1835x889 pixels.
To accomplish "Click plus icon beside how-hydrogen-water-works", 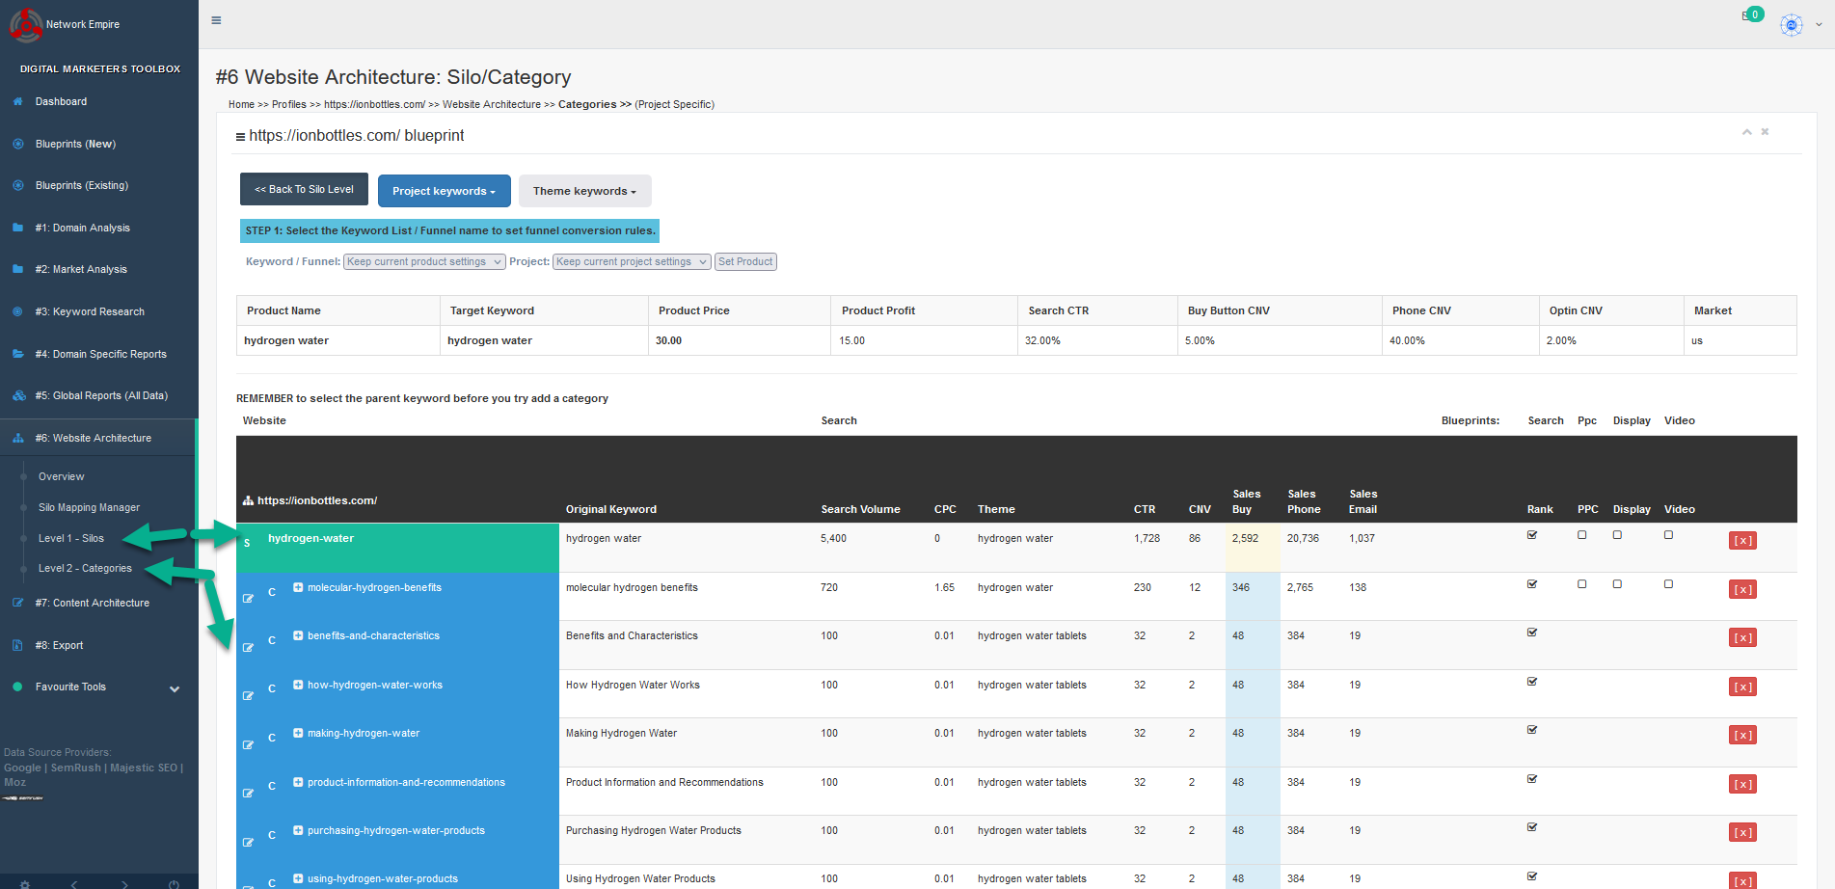I will 298,685.
